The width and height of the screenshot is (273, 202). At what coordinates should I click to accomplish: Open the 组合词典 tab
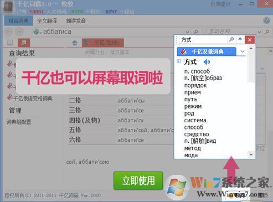[18, 20]
